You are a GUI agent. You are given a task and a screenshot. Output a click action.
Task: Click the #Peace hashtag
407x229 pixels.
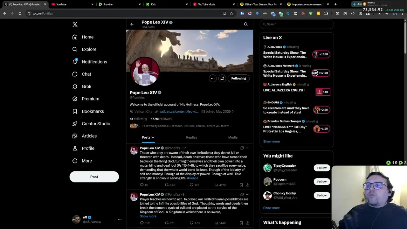[193, 178]
